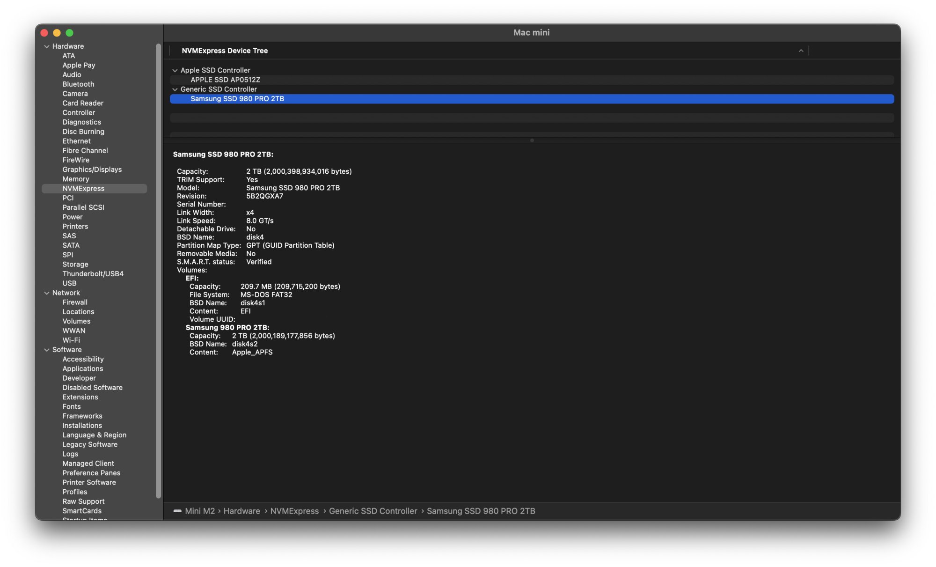Click the green full-screen window button
Screen dimensions: 936x567
coord(70,33)
